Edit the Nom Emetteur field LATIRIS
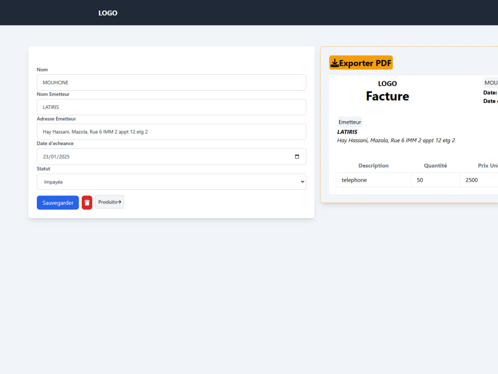The width and height of the screenshot is (498, 374). pyautogui.click(x=171, y=107)
